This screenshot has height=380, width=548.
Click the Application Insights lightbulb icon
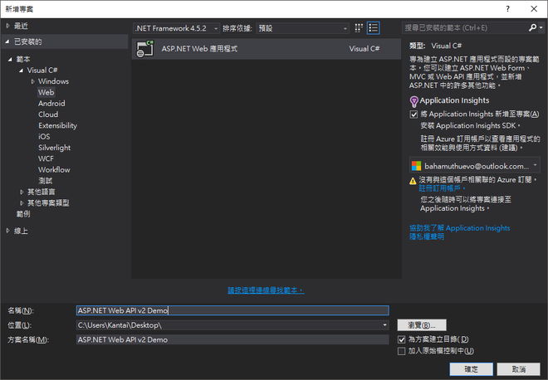[x=413, y=101]
